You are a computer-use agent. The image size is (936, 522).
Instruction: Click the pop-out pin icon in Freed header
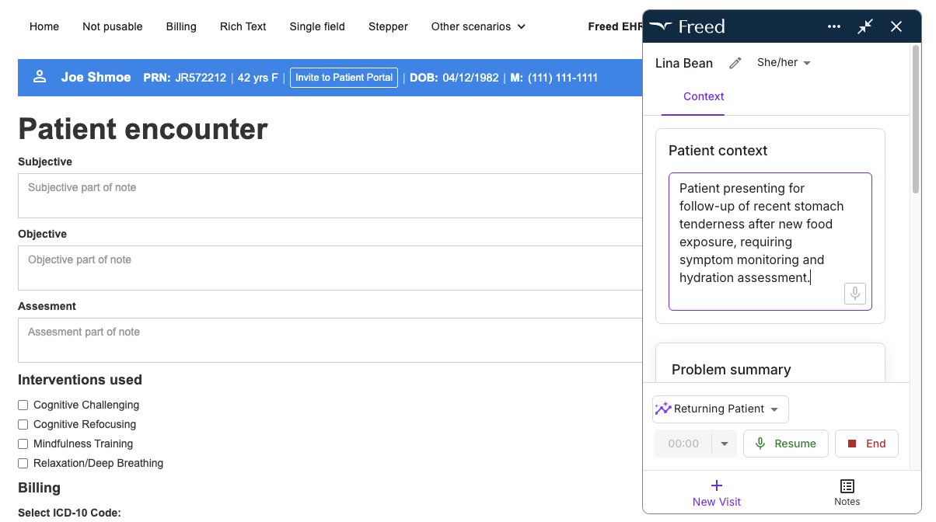tap(864, 26)
